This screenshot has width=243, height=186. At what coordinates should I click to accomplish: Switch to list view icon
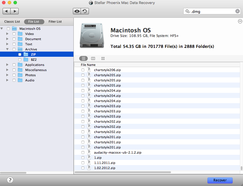(x=83, y=58)
